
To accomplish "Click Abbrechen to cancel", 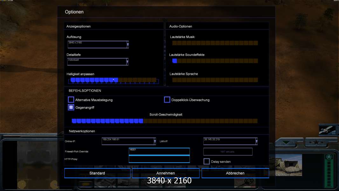I will coord(235,173).
